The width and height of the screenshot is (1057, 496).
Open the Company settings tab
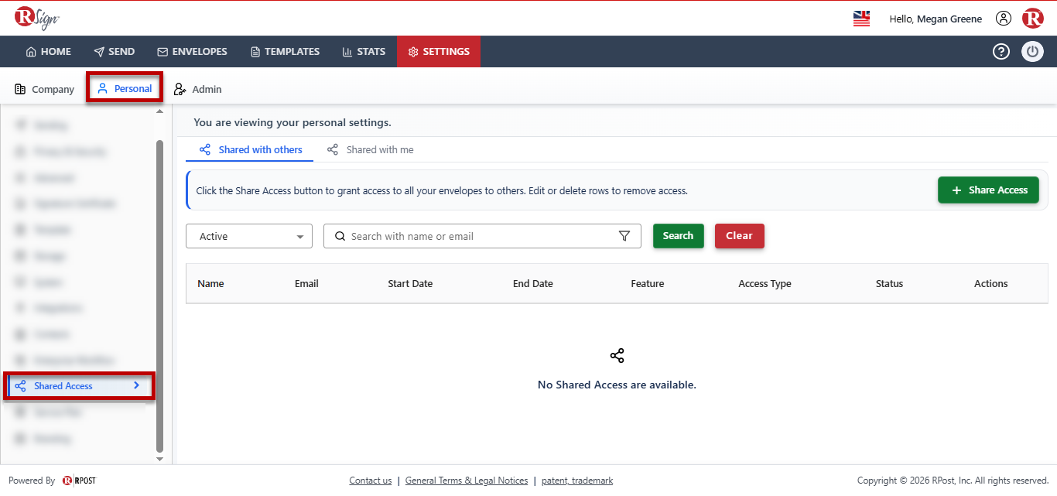(45, 89)
